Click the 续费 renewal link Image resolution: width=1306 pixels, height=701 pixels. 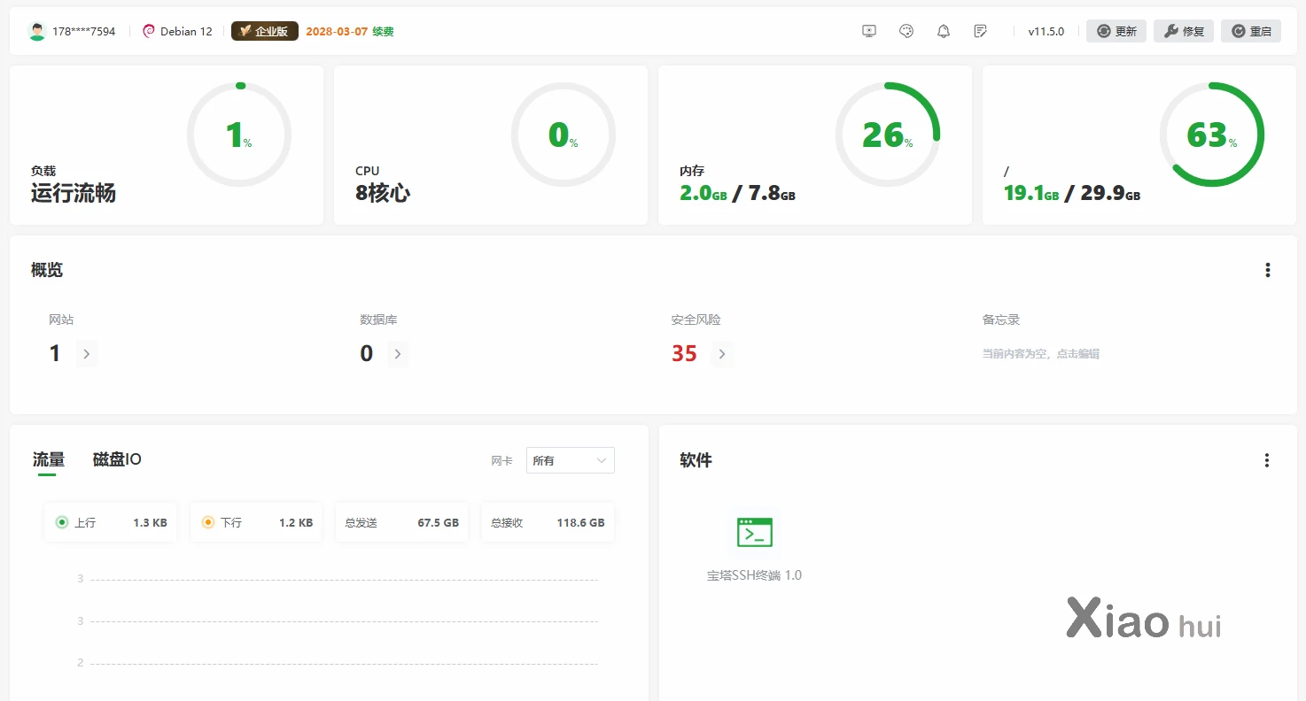(383, 31)
